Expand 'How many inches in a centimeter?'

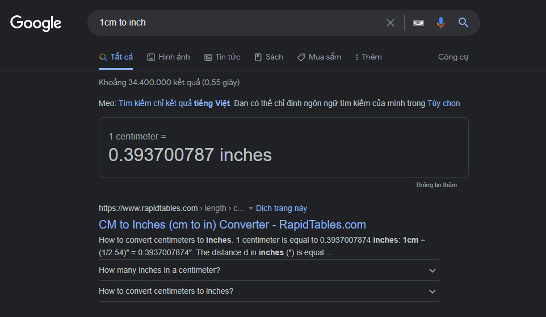coord(268,270)
